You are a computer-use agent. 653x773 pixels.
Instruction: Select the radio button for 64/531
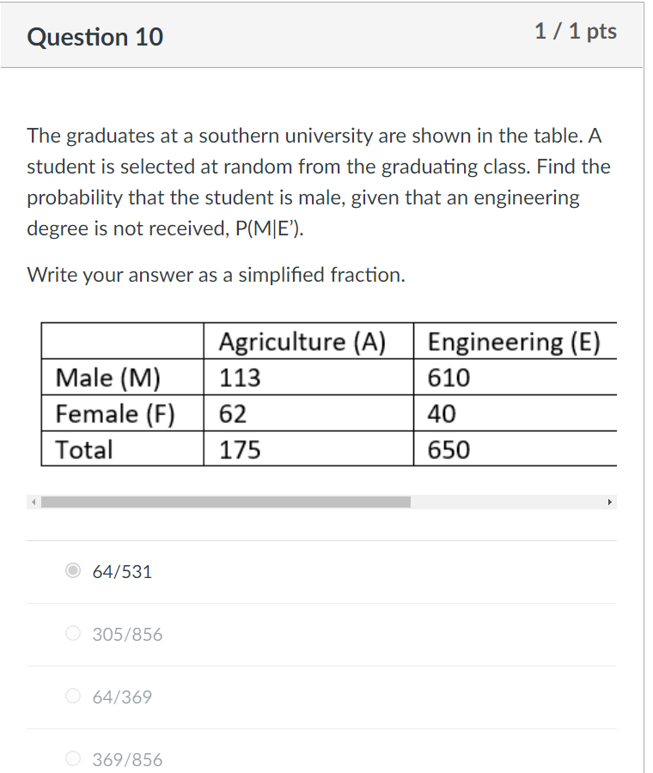coord(73,569)
